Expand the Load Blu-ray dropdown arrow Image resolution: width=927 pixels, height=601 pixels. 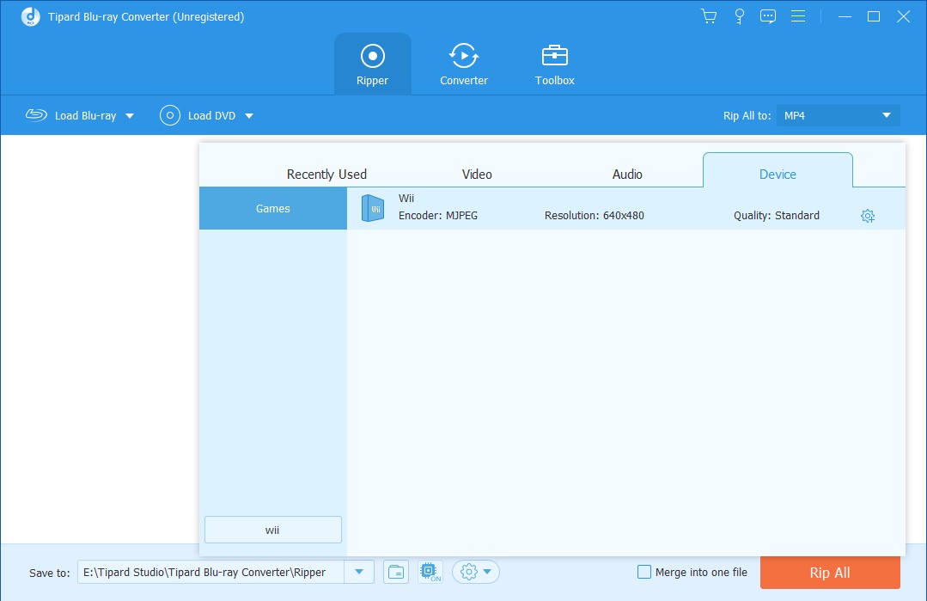tap(130, 116)
